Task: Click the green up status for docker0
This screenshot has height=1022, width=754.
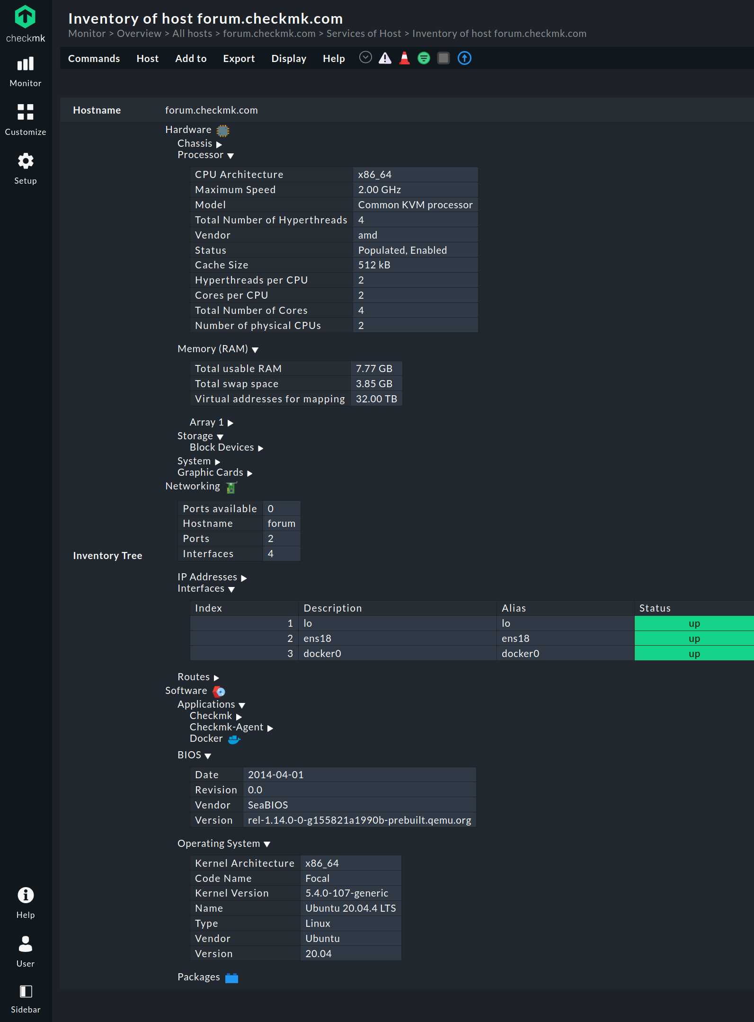Action: [694, 654]
